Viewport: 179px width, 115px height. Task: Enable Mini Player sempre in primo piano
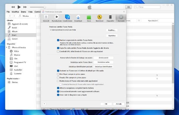[x=58, y=74]
